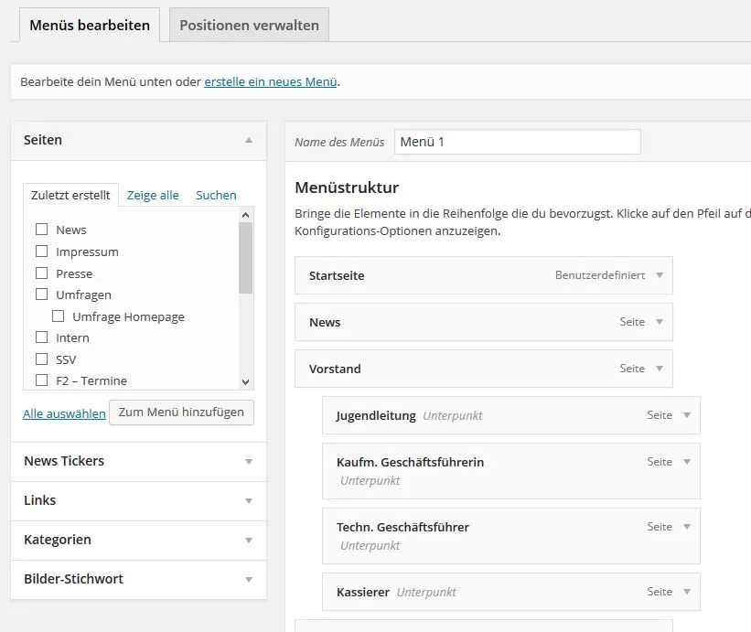The height and width of the screenshot is (632, 751).
Task: Collapse the Seiten panel arrow
Action: [249, 140]
